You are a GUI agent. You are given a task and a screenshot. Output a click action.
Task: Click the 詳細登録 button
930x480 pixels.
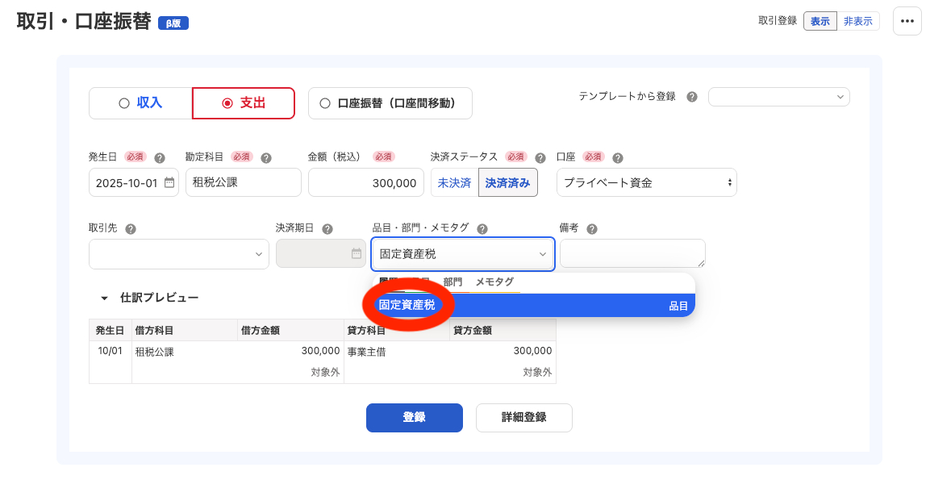click(x=523, y=418)
